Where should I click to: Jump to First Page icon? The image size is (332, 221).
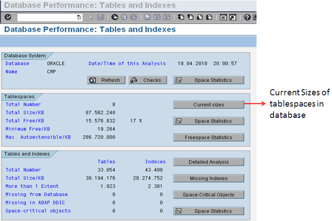[x=180, y=17]
